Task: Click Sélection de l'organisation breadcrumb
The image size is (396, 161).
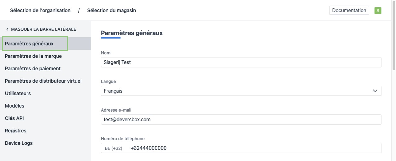Action: click(x=40, y=10)
